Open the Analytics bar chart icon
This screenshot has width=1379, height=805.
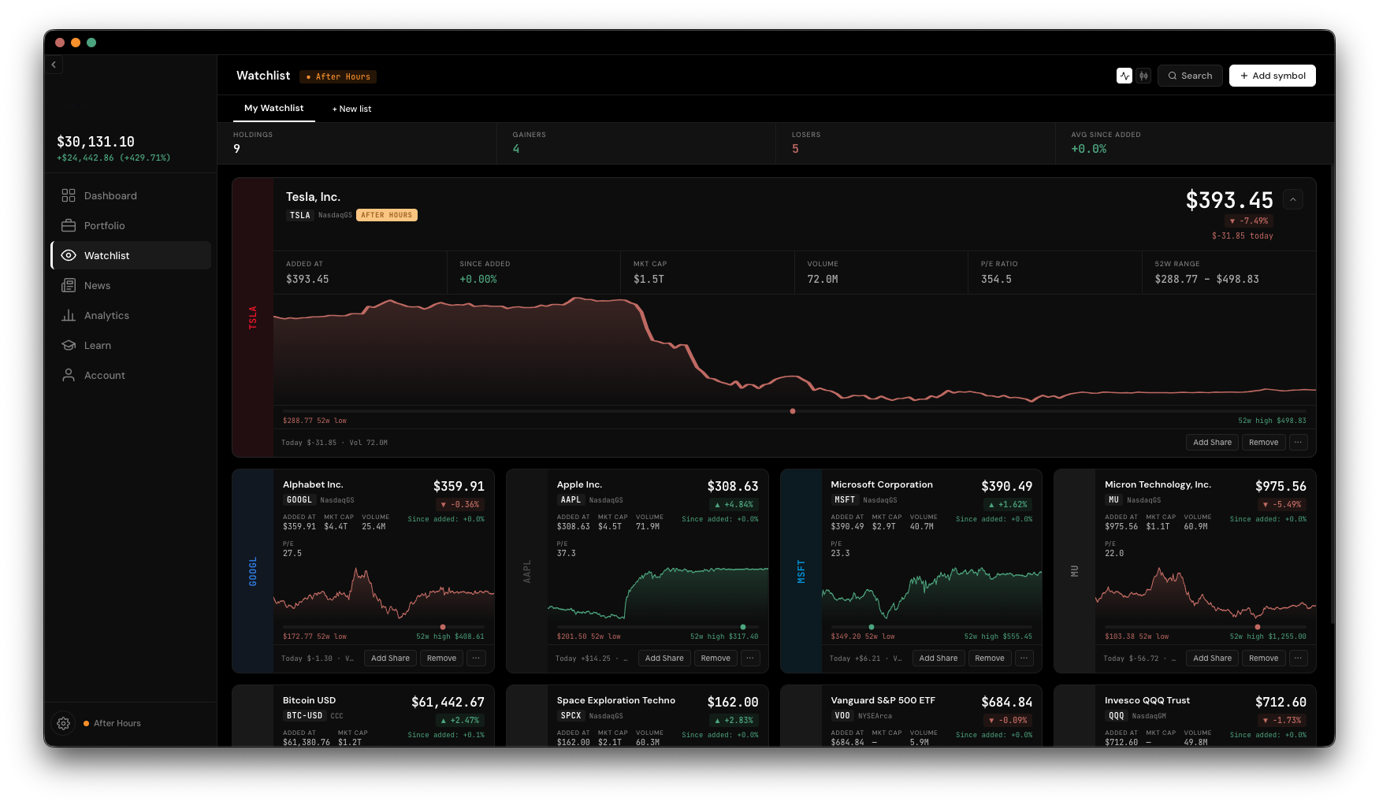click(69, 315)
